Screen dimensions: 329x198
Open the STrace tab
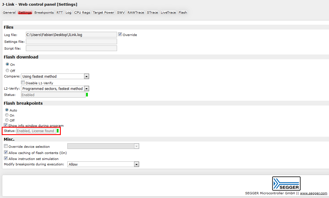[152, 12]
